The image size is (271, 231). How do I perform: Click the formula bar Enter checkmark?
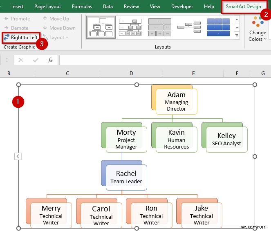click(36, 60)
